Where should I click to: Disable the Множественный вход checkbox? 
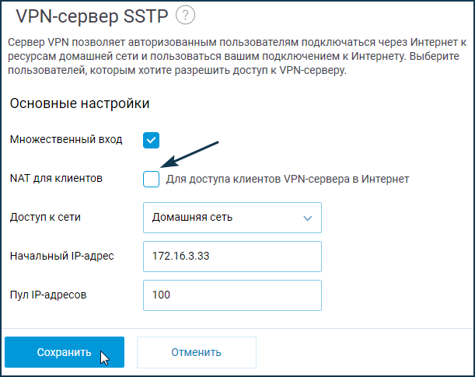point(151,140)
